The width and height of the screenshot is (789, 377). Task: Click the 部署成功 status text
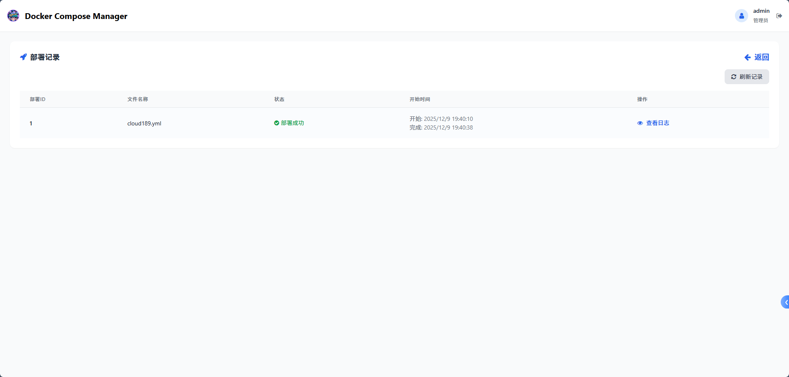pyautogui.click(x=292, y=123)
